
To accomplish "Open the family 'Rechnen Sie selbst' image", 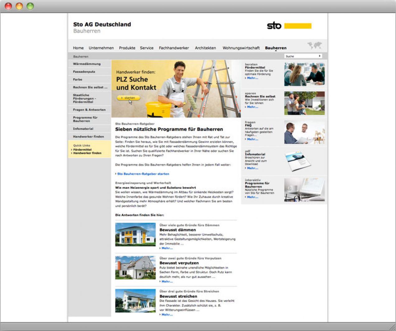I will click(x=304, y=103).
